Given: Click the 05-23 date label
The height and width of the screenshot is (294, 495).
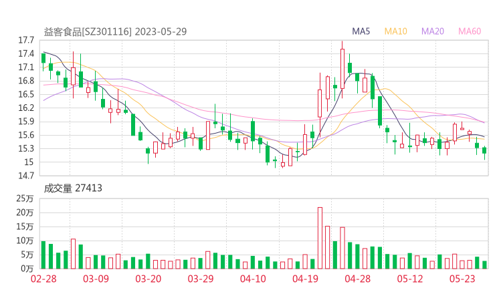Looking at the screenshot, I should pos(462,279).
